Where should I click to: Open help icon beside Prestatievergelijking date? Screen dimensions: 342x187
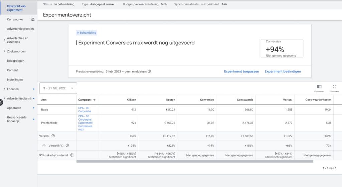[x=149, y=71]
